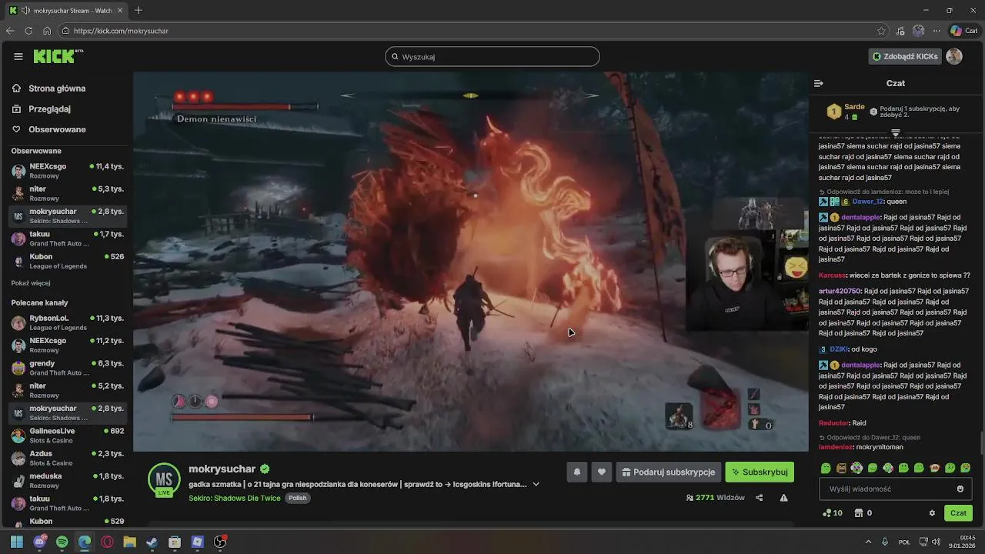This screenshot has height=554, width=985.
Task: Open the meduska recommended channel
Action: point(68,480)
